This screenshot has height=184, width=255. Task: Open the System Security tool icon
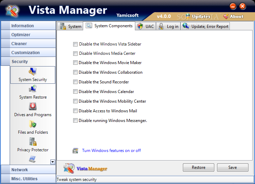coord(33,71)
